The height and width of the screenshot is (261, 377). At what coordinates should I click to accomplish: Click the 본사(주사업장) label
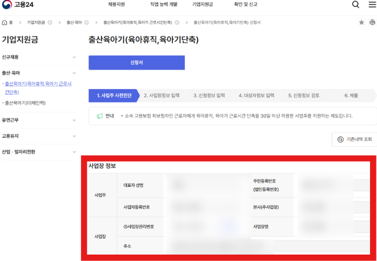(266, 207)
